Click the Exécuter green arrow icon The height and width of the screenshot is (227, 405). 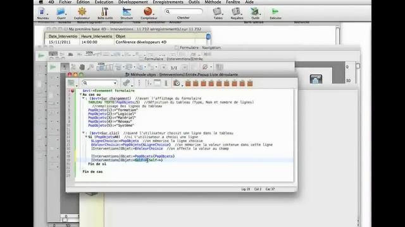(275, 11)
